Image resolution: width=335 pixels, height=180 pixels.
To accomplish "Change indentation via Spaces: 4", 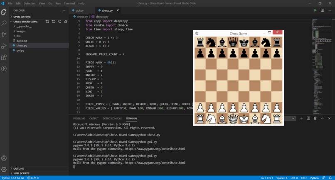I will click(282, 178).
